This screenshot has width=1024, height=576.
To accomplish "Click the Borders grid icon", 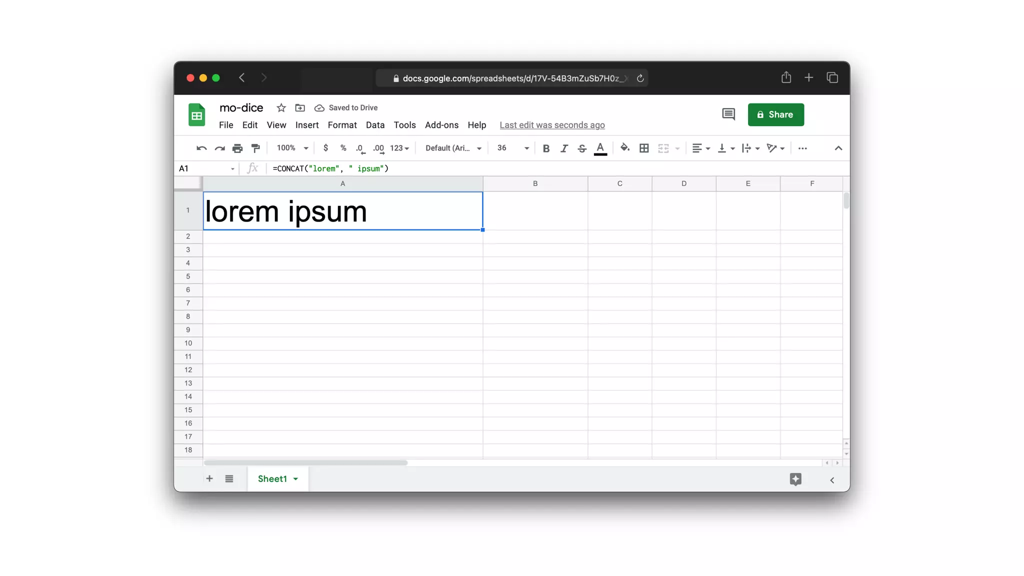I will pos(644,148).
